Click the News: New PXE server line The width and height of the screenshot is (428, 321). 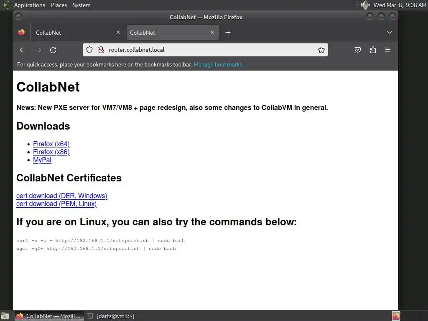coord(172,107)
